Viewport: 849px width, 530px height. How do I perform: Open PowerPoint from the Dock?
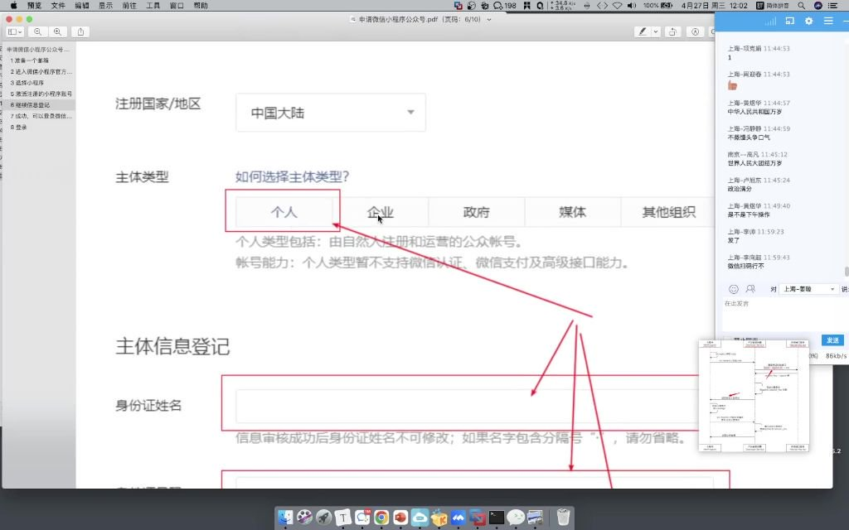point(400,518)
